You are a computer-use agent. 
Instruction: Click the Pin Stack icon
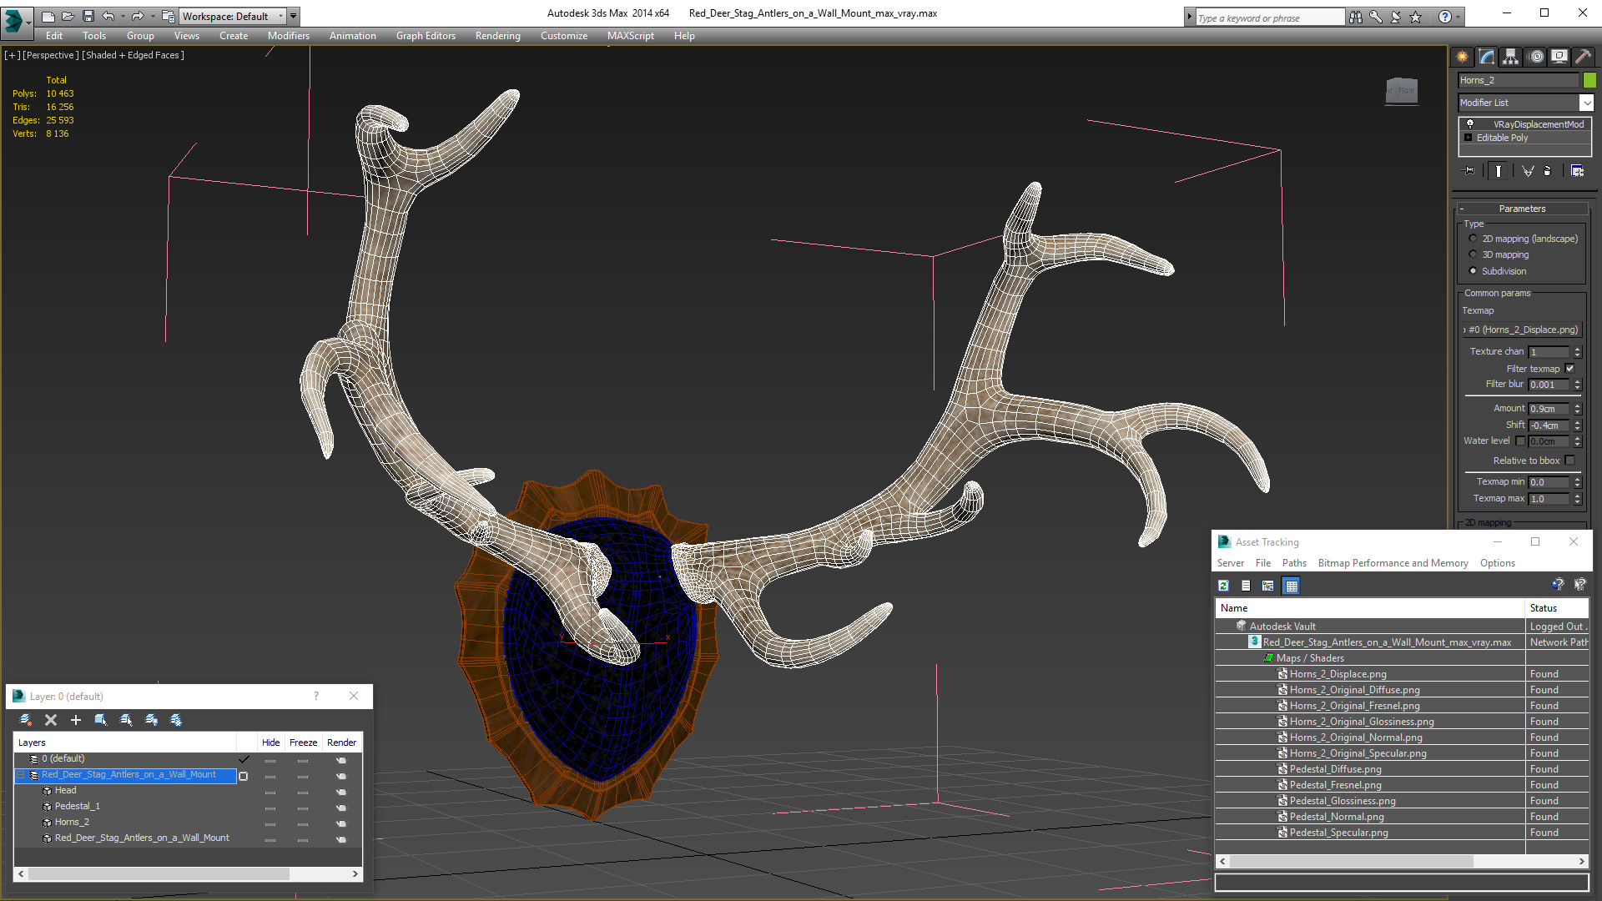click(1469, 171)
